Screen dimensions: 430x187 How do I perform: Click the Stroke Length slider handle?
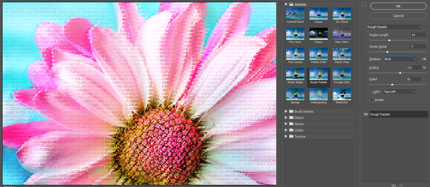(389, 41)
